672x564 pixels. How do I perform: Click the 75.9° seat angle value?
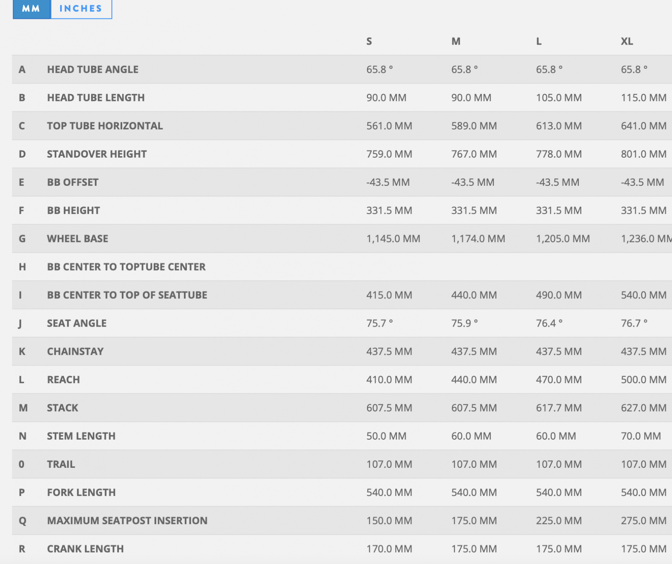click(x=465, y=323)
